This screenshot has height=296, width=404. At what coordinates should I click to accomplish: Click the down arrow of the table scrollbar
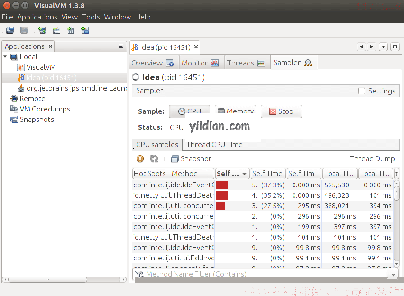click(396, 264)
